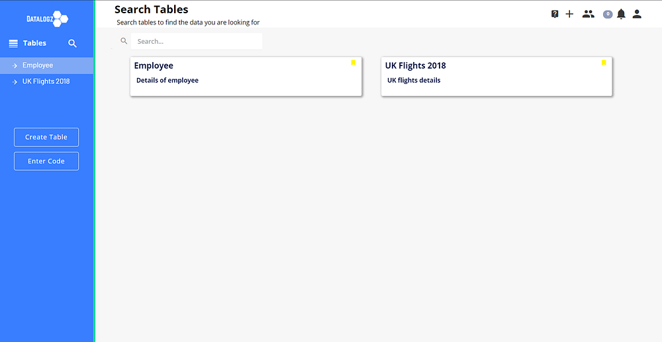Click the sidebar search magnifier icon

coord(72,43)
